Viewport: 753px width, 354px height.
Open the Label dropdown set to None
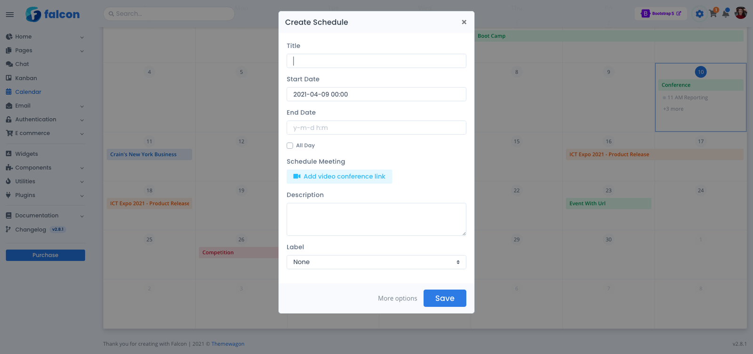coord(376,262)
